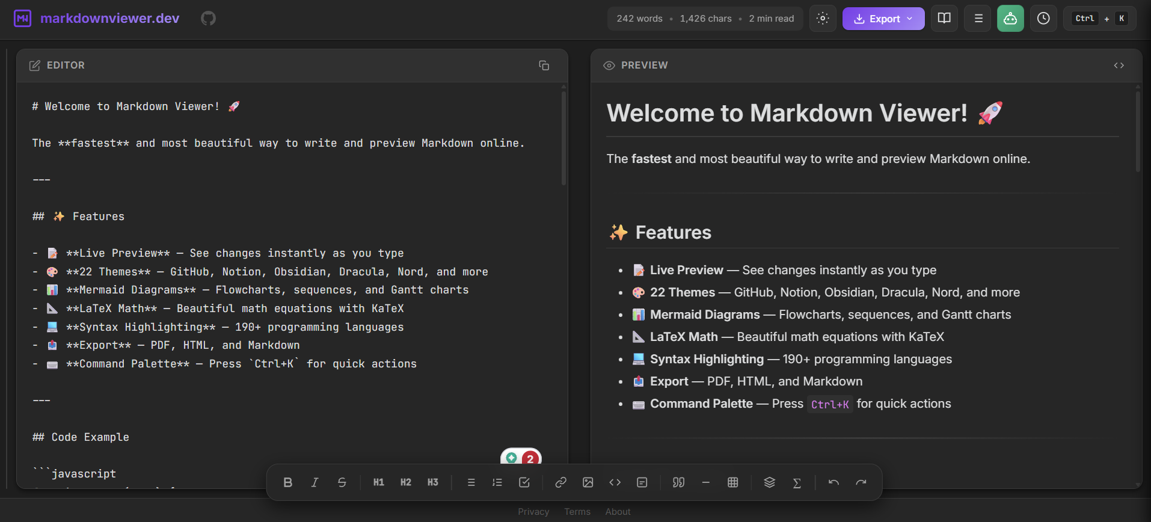Image resolution: width=1151 pixels, height=522 pixels.
Task: Toggle bold formatting in the toolbar
Action: (x=287, y=482)
